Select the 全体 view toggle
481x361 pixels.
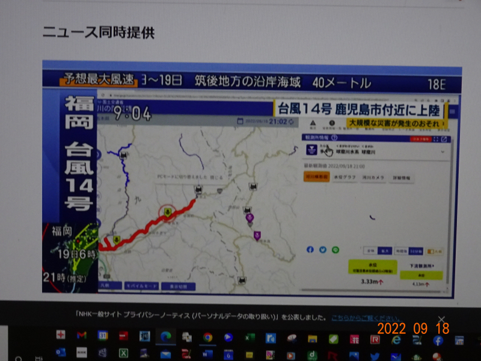(x=370, y=251)
